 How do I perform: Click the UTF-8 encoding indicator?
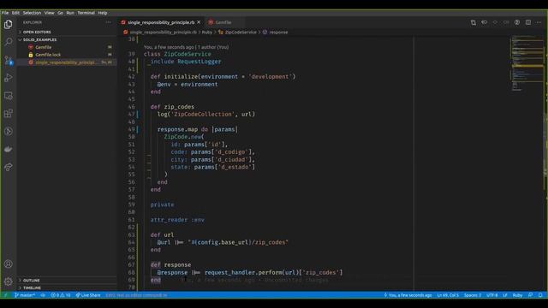[492, 295]
